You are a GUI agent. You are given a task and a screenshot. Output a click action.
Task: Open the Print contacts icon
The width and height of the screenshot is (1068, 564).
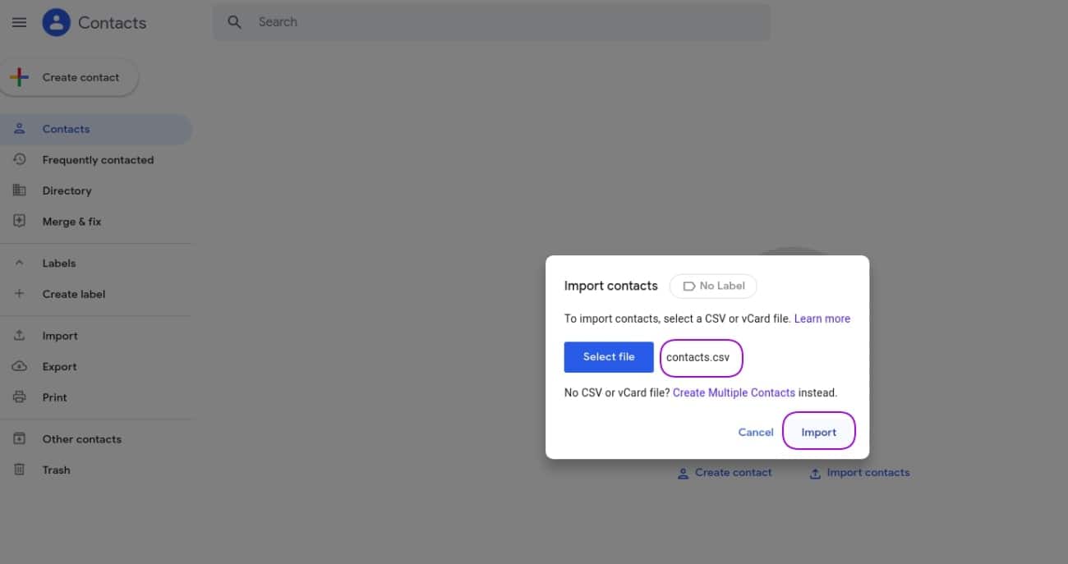19,397
